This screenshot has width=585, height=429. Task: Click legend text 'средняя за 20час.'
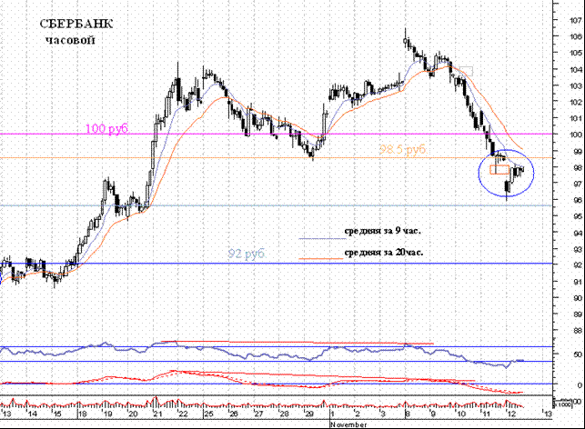[384, 253]
